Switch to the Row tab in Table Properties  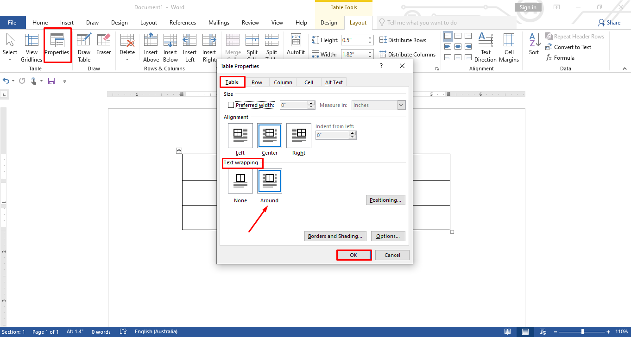(257, 82)
